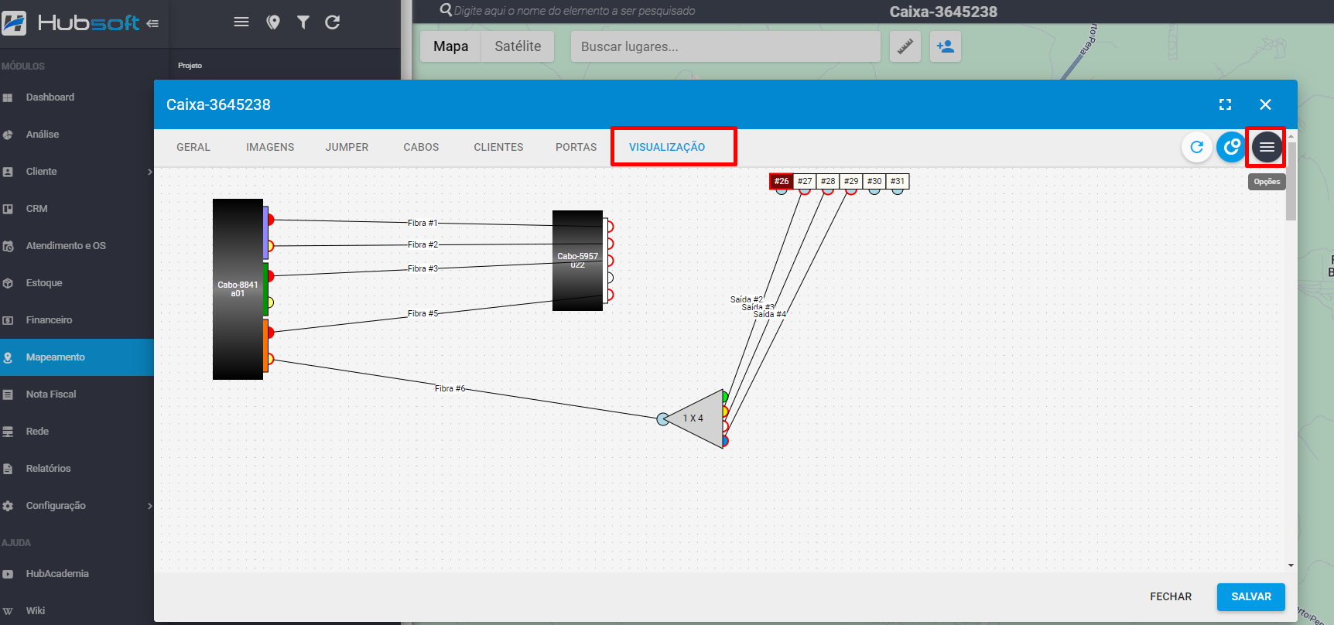Screen dimensions: 1334x625
Task: Click the Fibra #2 label
Action: (422, 244)
